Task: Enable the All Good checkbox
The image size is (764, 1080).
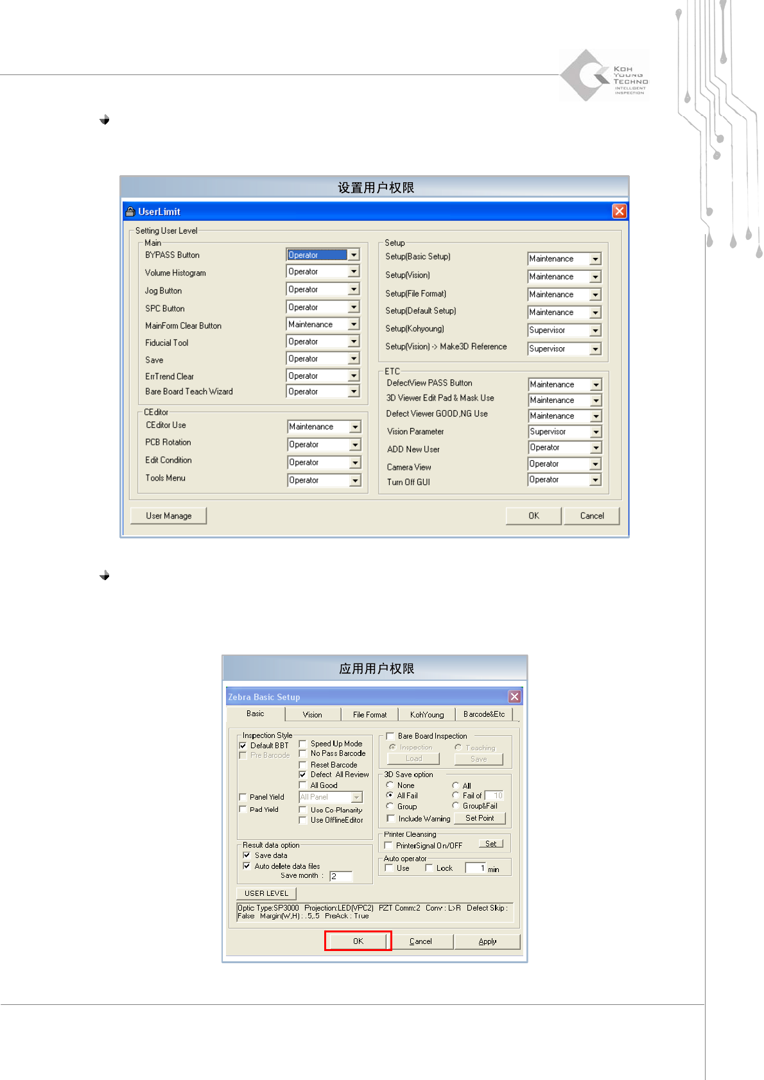Action: [x=303, y=785]
